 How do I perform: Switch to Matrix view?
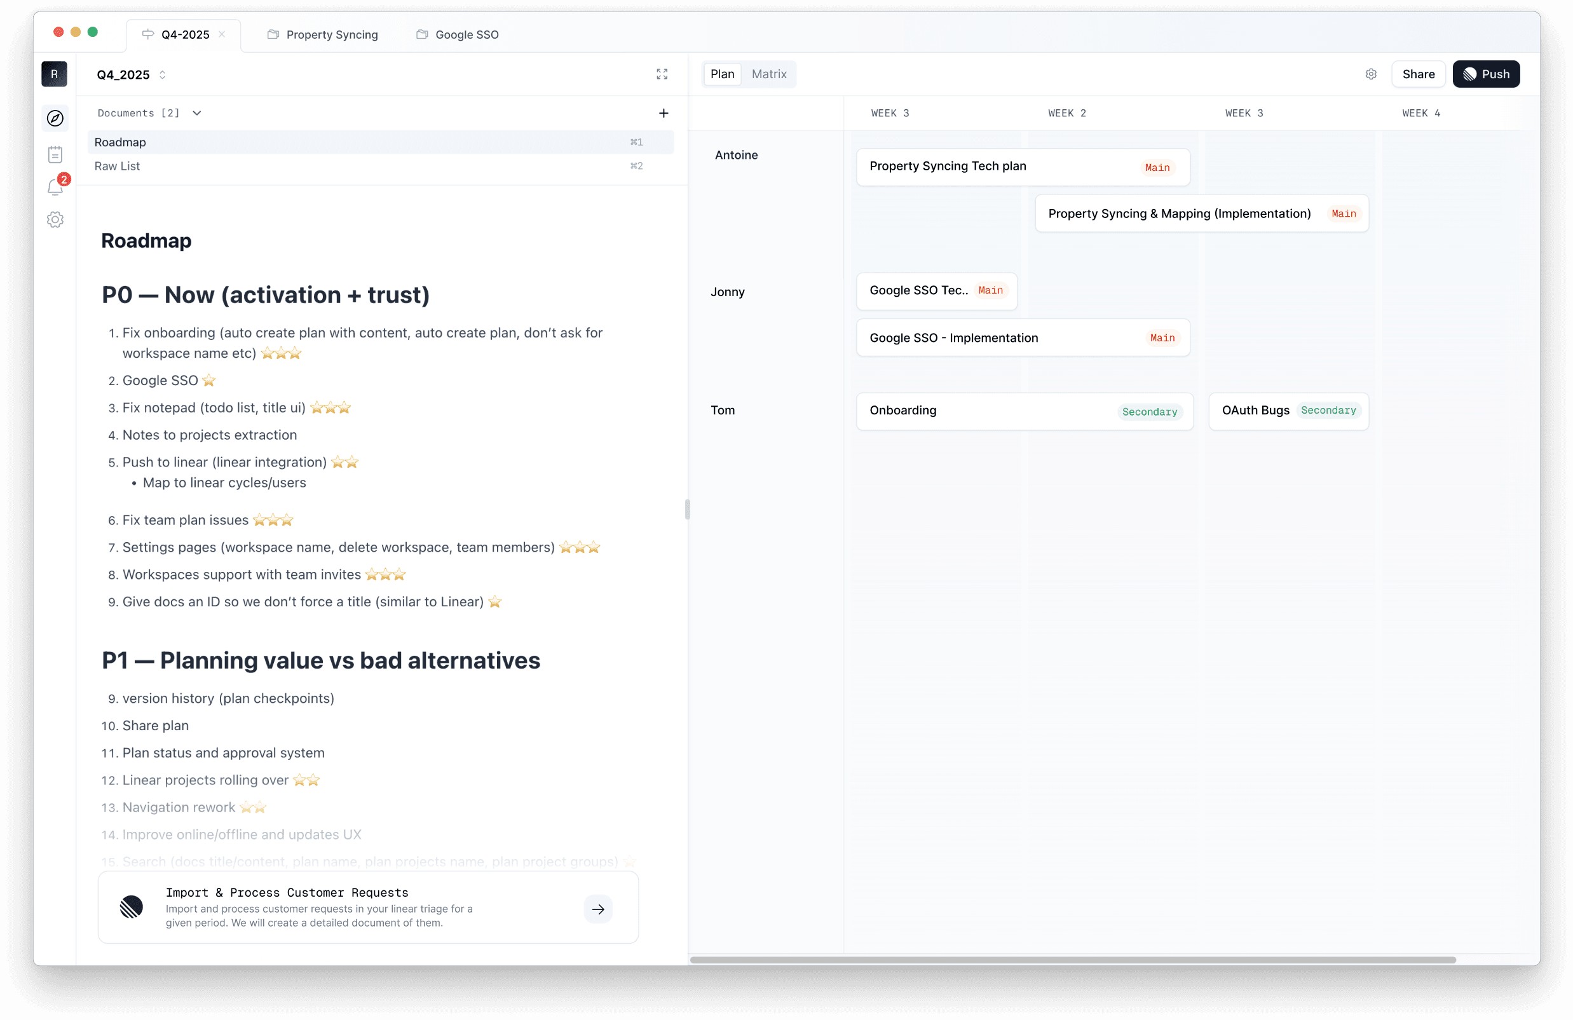(768, 74)
